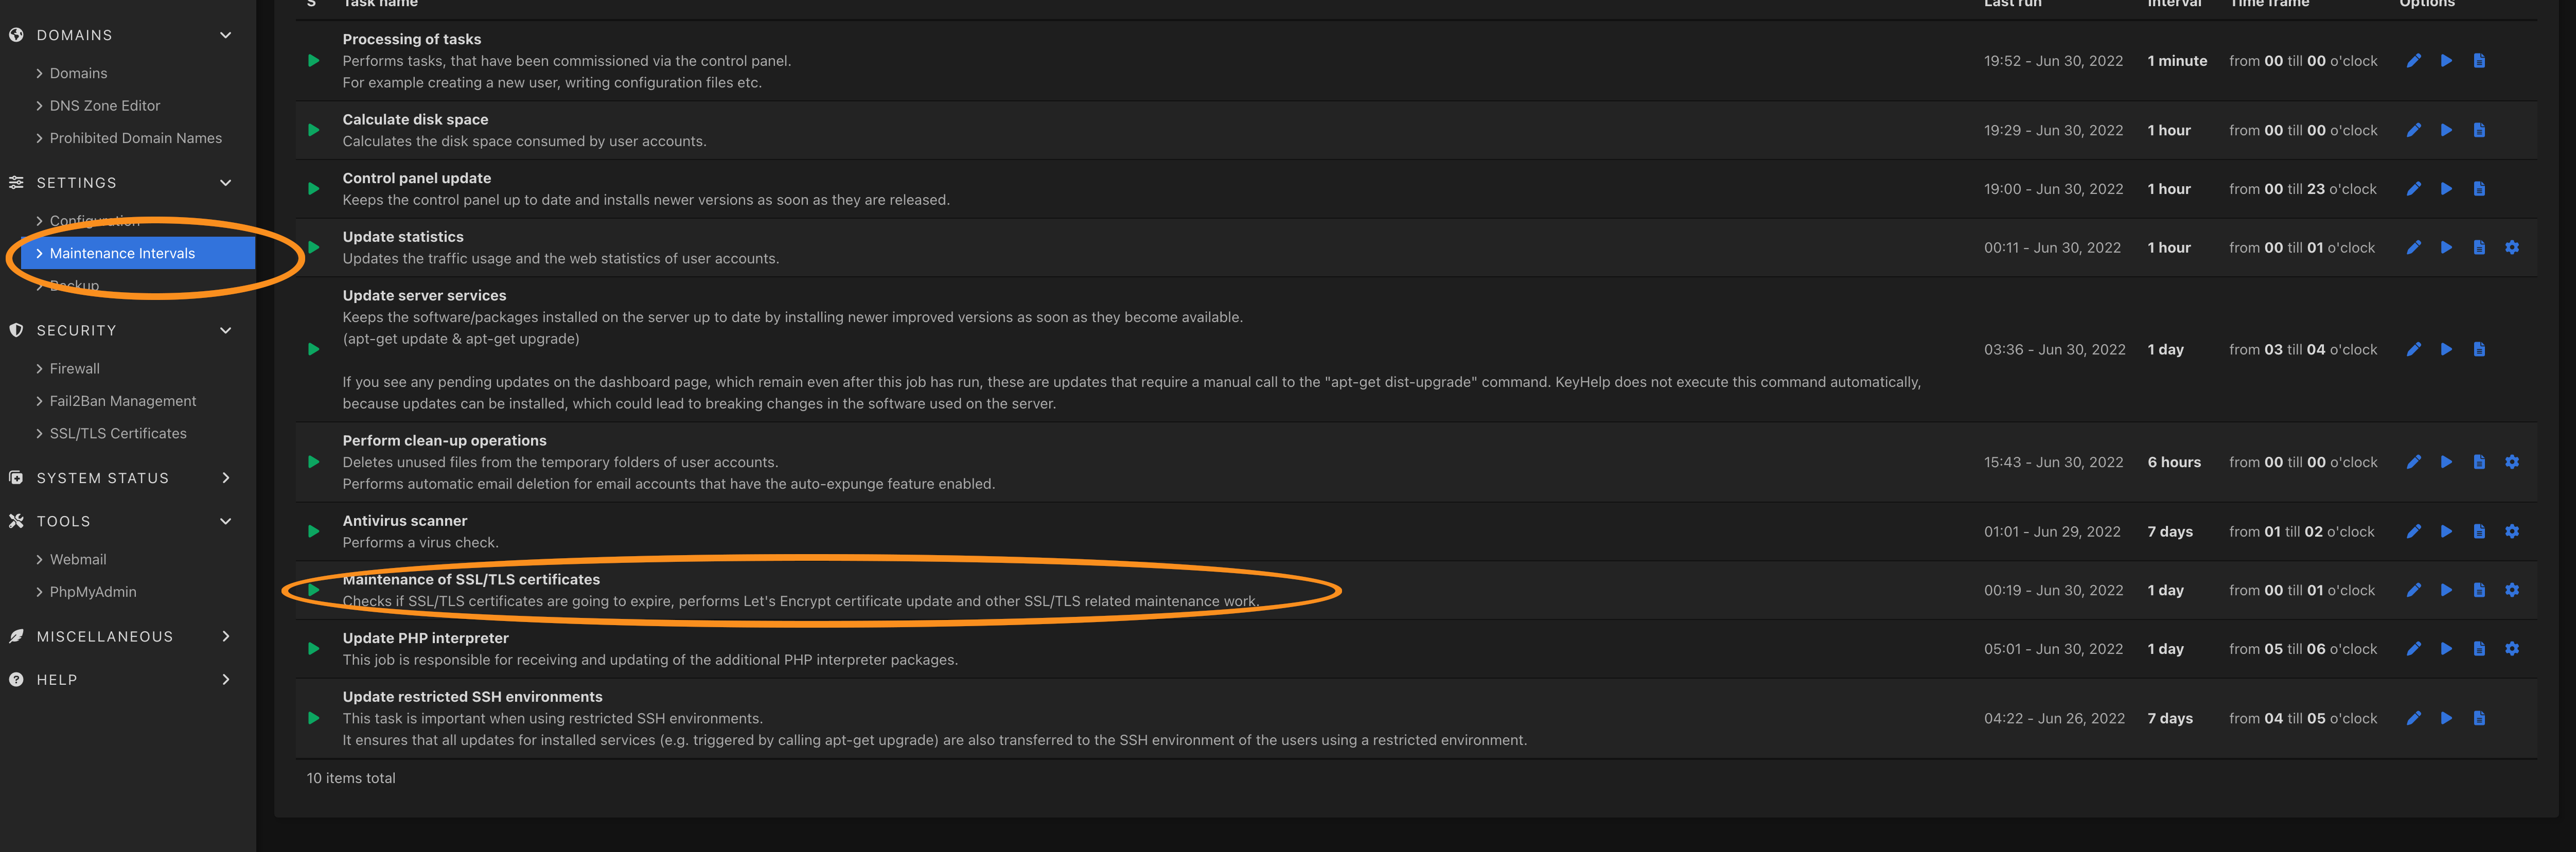View log file for Control panel update
Viewport: 2576px width, 852px height.
(2479, 189)
